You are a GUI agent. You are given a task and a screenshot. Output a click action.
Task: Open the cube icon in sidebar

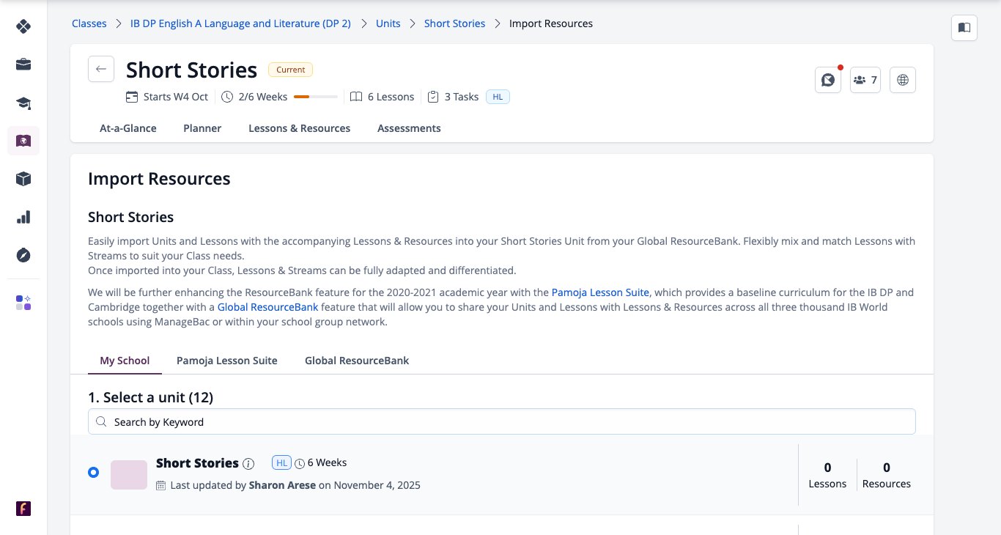[x=23, y=179]
